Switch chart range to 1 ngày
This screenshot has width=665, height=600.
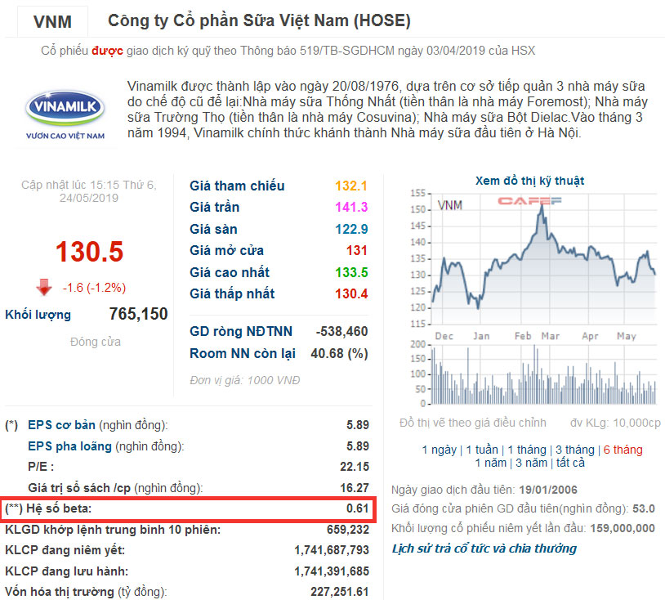[439, 450]
